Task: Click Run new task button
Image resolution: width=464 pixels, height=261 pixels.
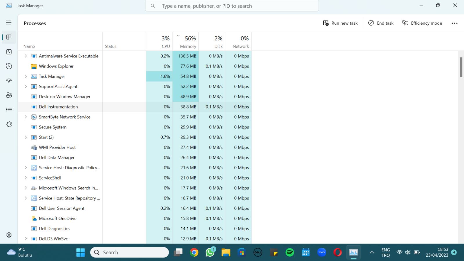Action: pyautogui.click(x=340, y=23)
